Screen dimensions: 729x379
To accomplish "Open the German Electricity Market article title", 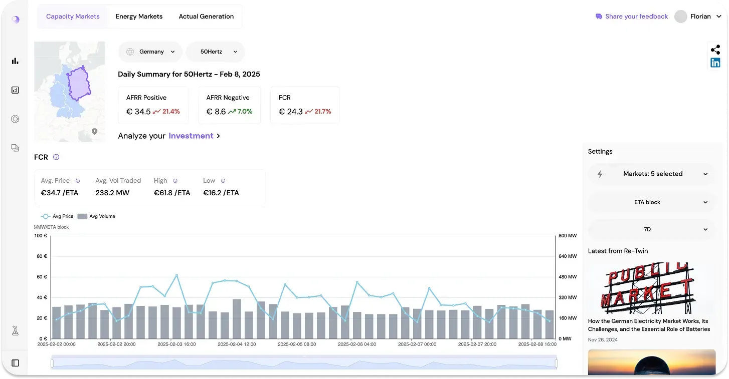I will (x=649, y=325).
